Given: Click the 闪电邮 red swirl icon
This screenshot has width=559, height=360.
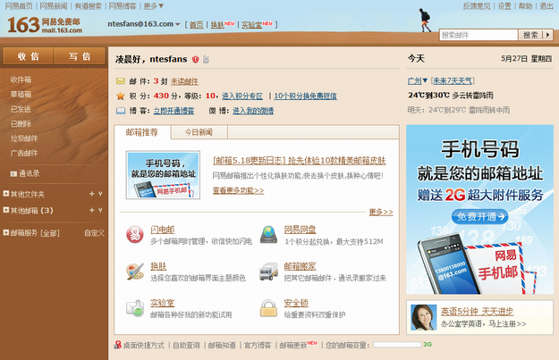Looking at the screenshot, I should click(135, 235).
